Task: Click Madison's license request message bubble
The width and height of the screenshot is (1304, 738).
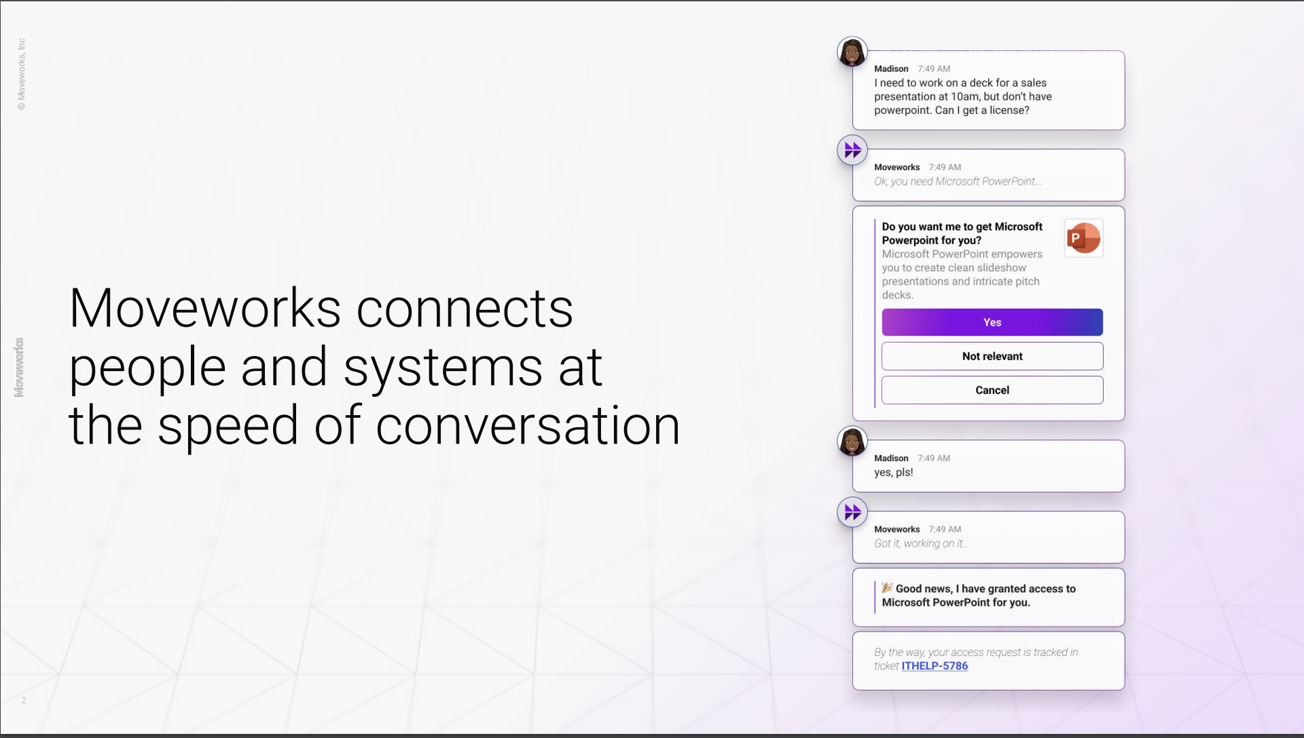Action: [x=988, y=90]
